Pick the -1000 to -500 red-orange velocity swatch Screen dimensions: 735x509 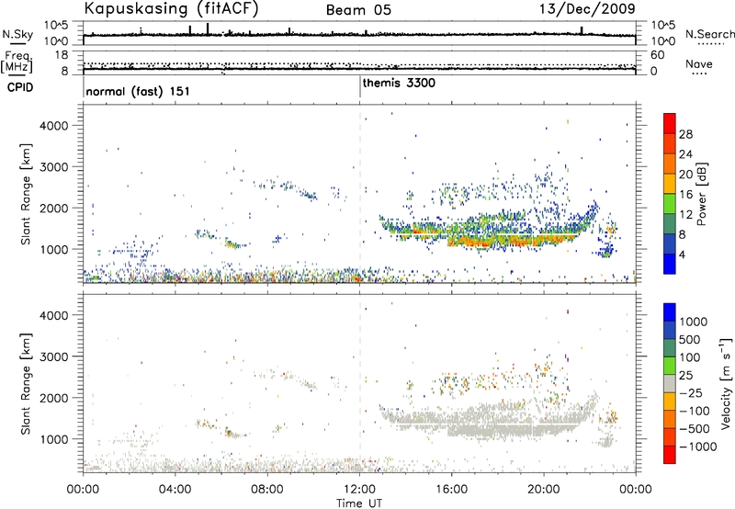[x=670, y=436]
